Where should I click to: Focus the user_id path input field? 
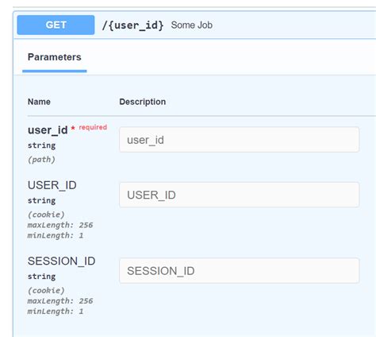coord(239,140)
